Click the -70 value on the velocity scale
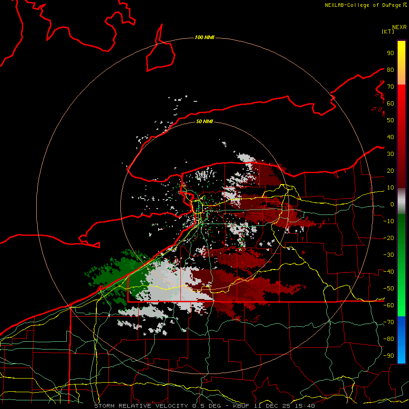Image resolution: width=409 pixels, height=409 pixels. (389, 322)
